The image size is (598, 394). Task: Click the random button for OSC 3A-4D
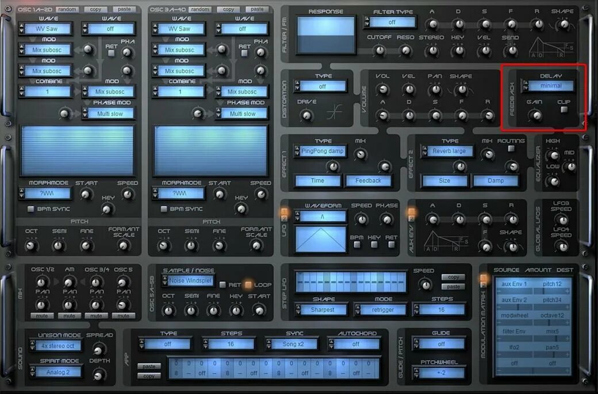199,9
